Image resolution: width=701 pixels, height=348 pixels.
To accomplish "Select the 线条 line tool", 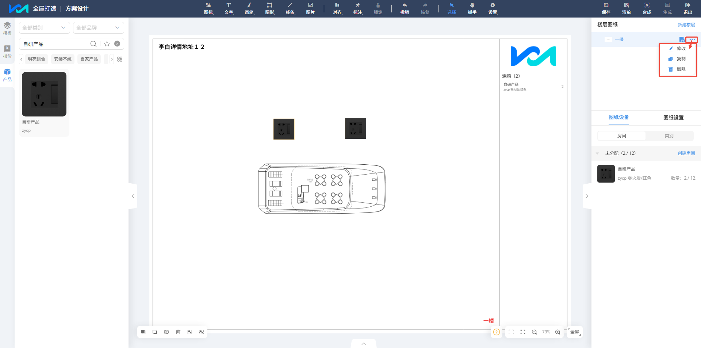I will click(x=290, y=8).
